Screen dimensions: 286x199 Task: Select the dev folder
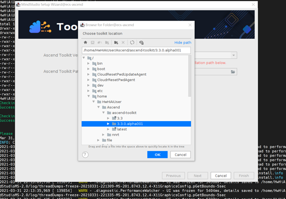pos(98,85)
